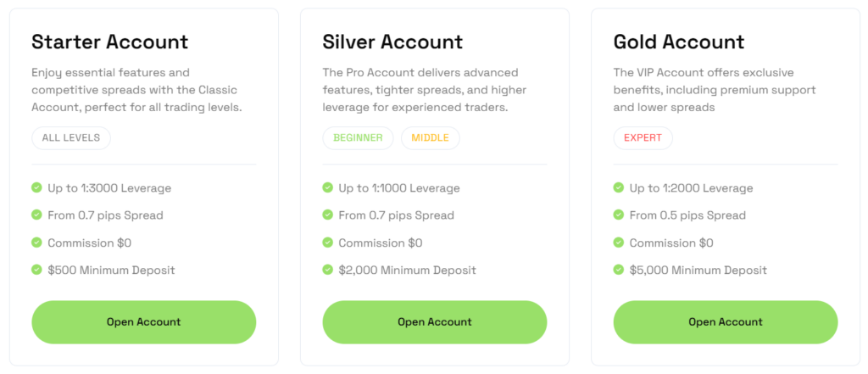Click checkmark beside $5,000 Minimum Deposit

(x=618, y=270)
